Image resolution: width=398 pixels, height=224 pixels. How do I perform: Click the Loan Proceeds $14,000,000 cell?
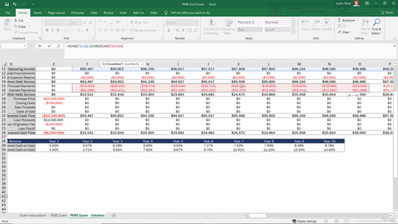click(53, 120)
